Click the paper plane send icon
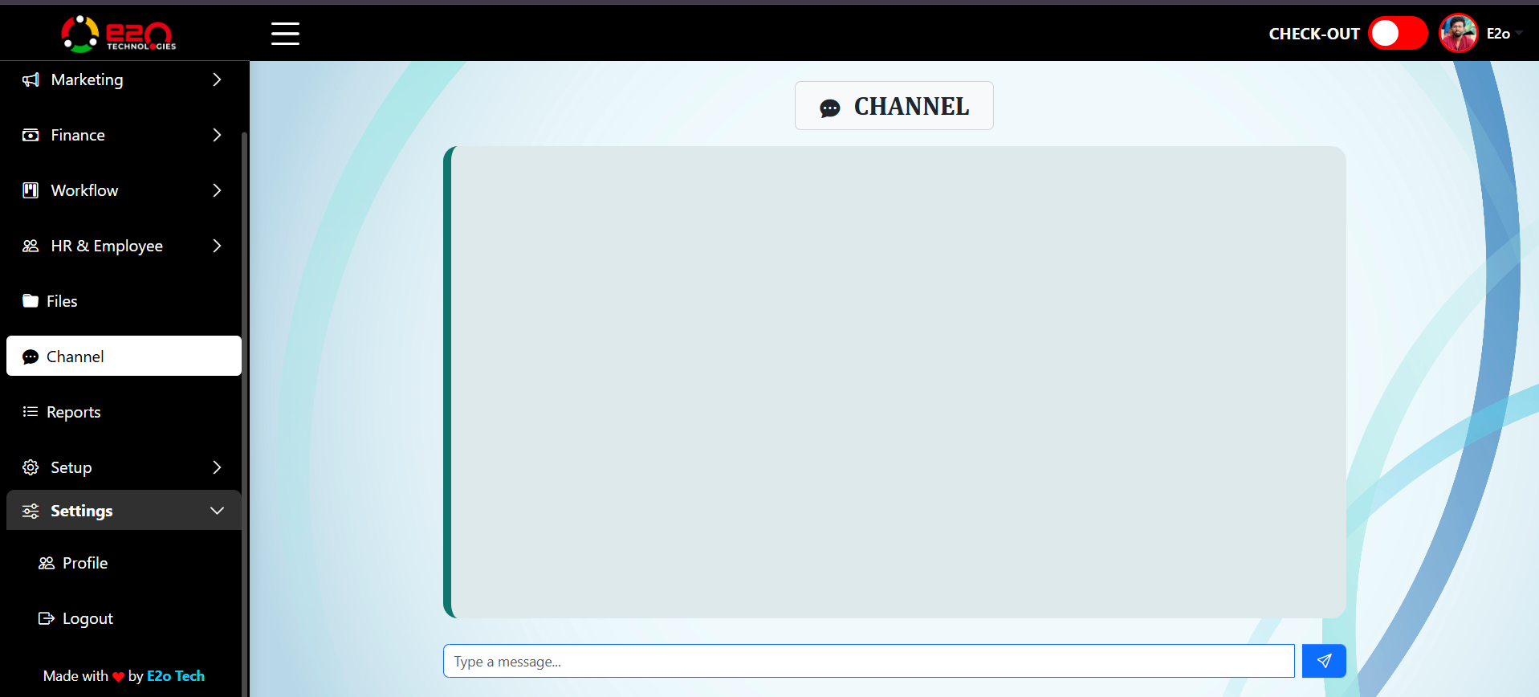This screenshot has height=697, width=1539. 1324,661
